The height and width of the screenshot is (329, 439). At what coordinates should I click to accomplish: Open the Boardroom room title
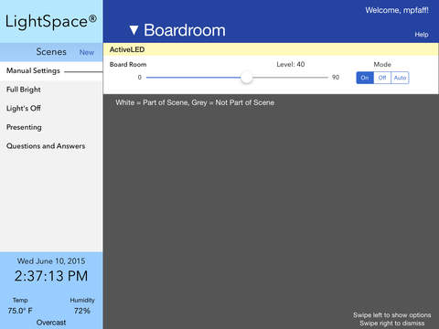point(185,30)
